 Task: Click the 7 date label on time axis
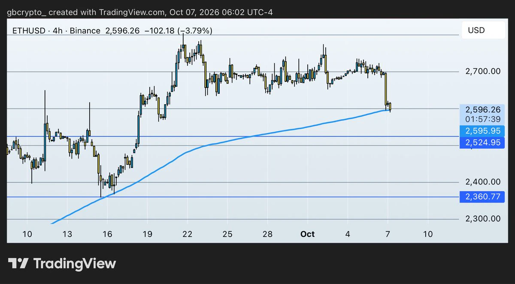pyautogui.click(x=388, y=234)
